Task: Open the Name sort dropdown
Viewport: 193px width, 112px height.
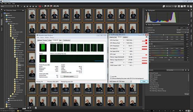Action: [7, 6]
